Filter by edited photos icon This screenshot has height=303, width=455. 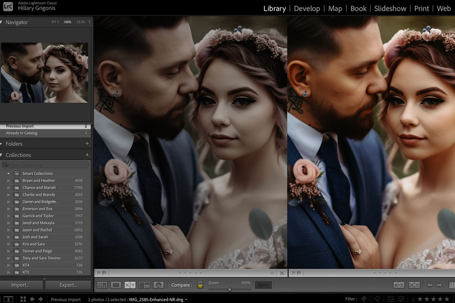tap(391, 299)
